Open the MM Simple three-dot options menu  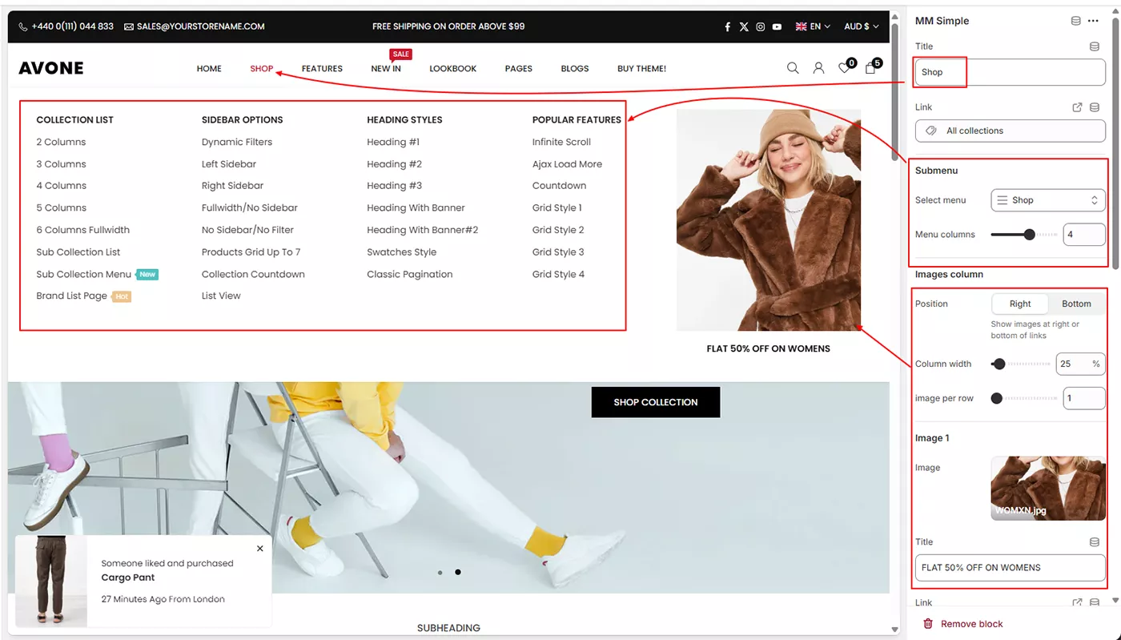coord(1093,21)
